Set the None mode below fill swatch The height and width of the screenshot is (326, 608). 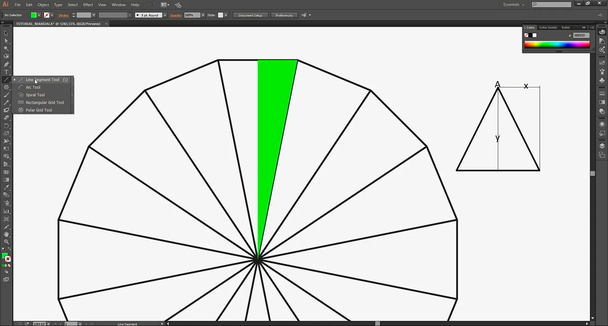9,265
